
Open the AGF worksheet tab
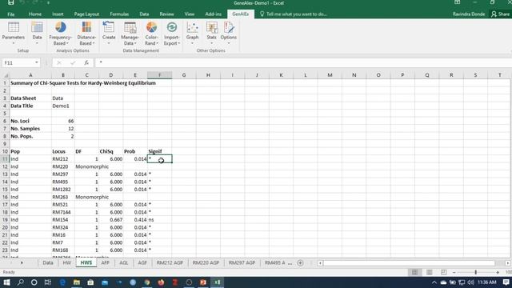[142, 263]
